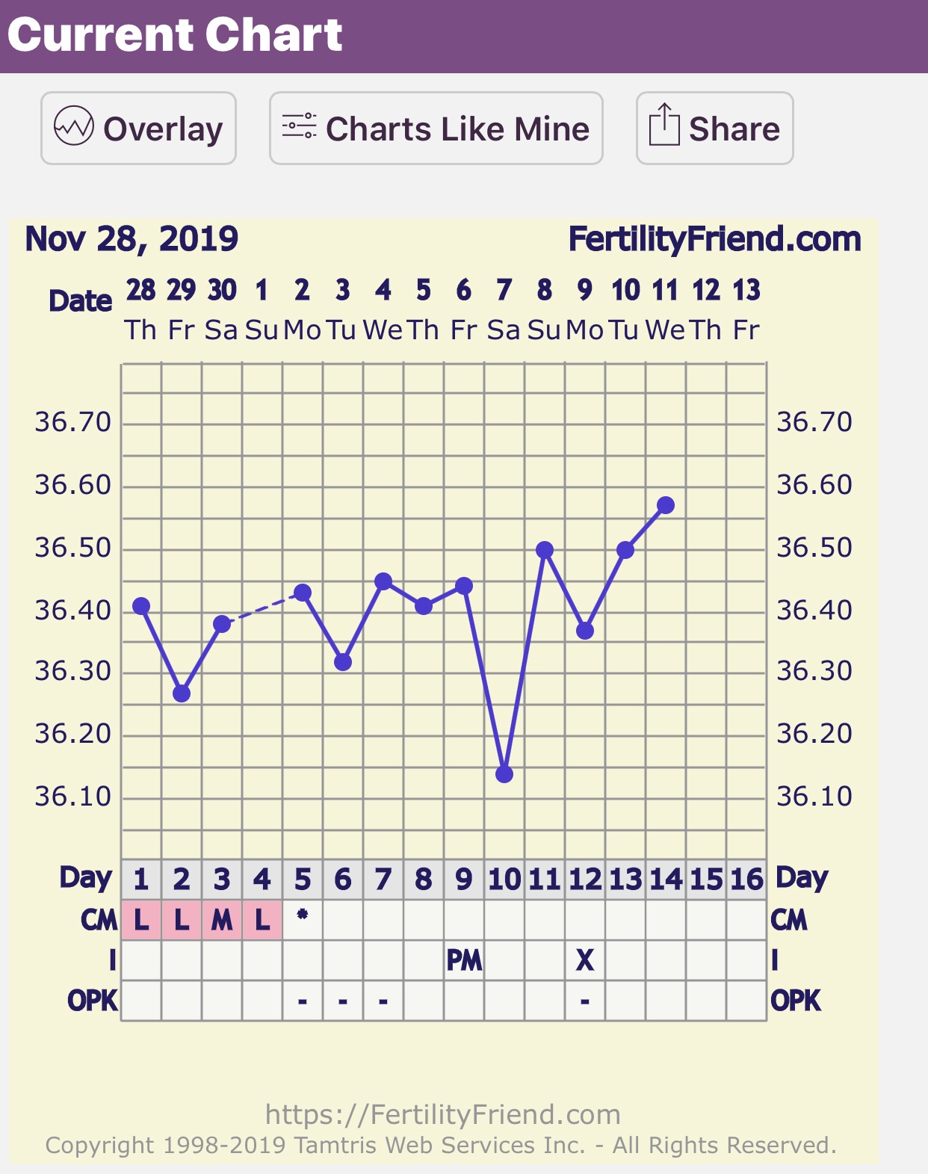Click the Current Chart header title
This screenshot has height=1174, width=928.
[175, 35]
